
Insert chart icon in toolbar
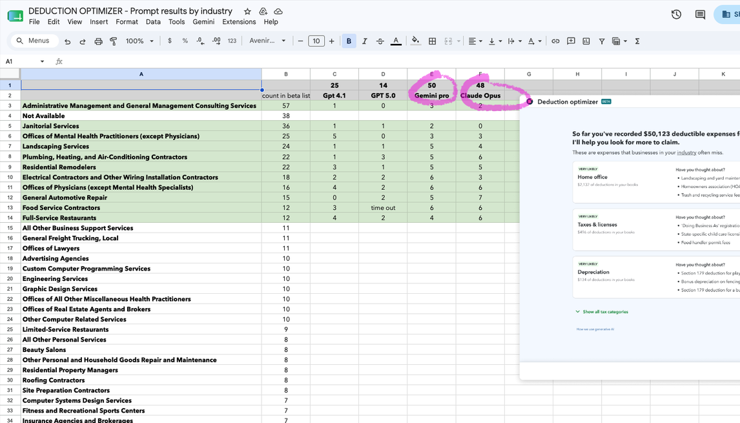[586, 41]
